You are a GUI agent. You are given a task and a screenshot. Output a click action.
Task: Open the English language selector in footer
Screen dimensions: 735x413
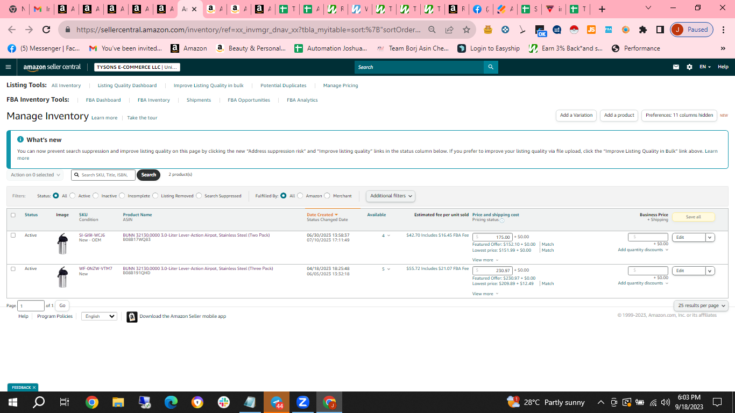click(x=99, y=316)
